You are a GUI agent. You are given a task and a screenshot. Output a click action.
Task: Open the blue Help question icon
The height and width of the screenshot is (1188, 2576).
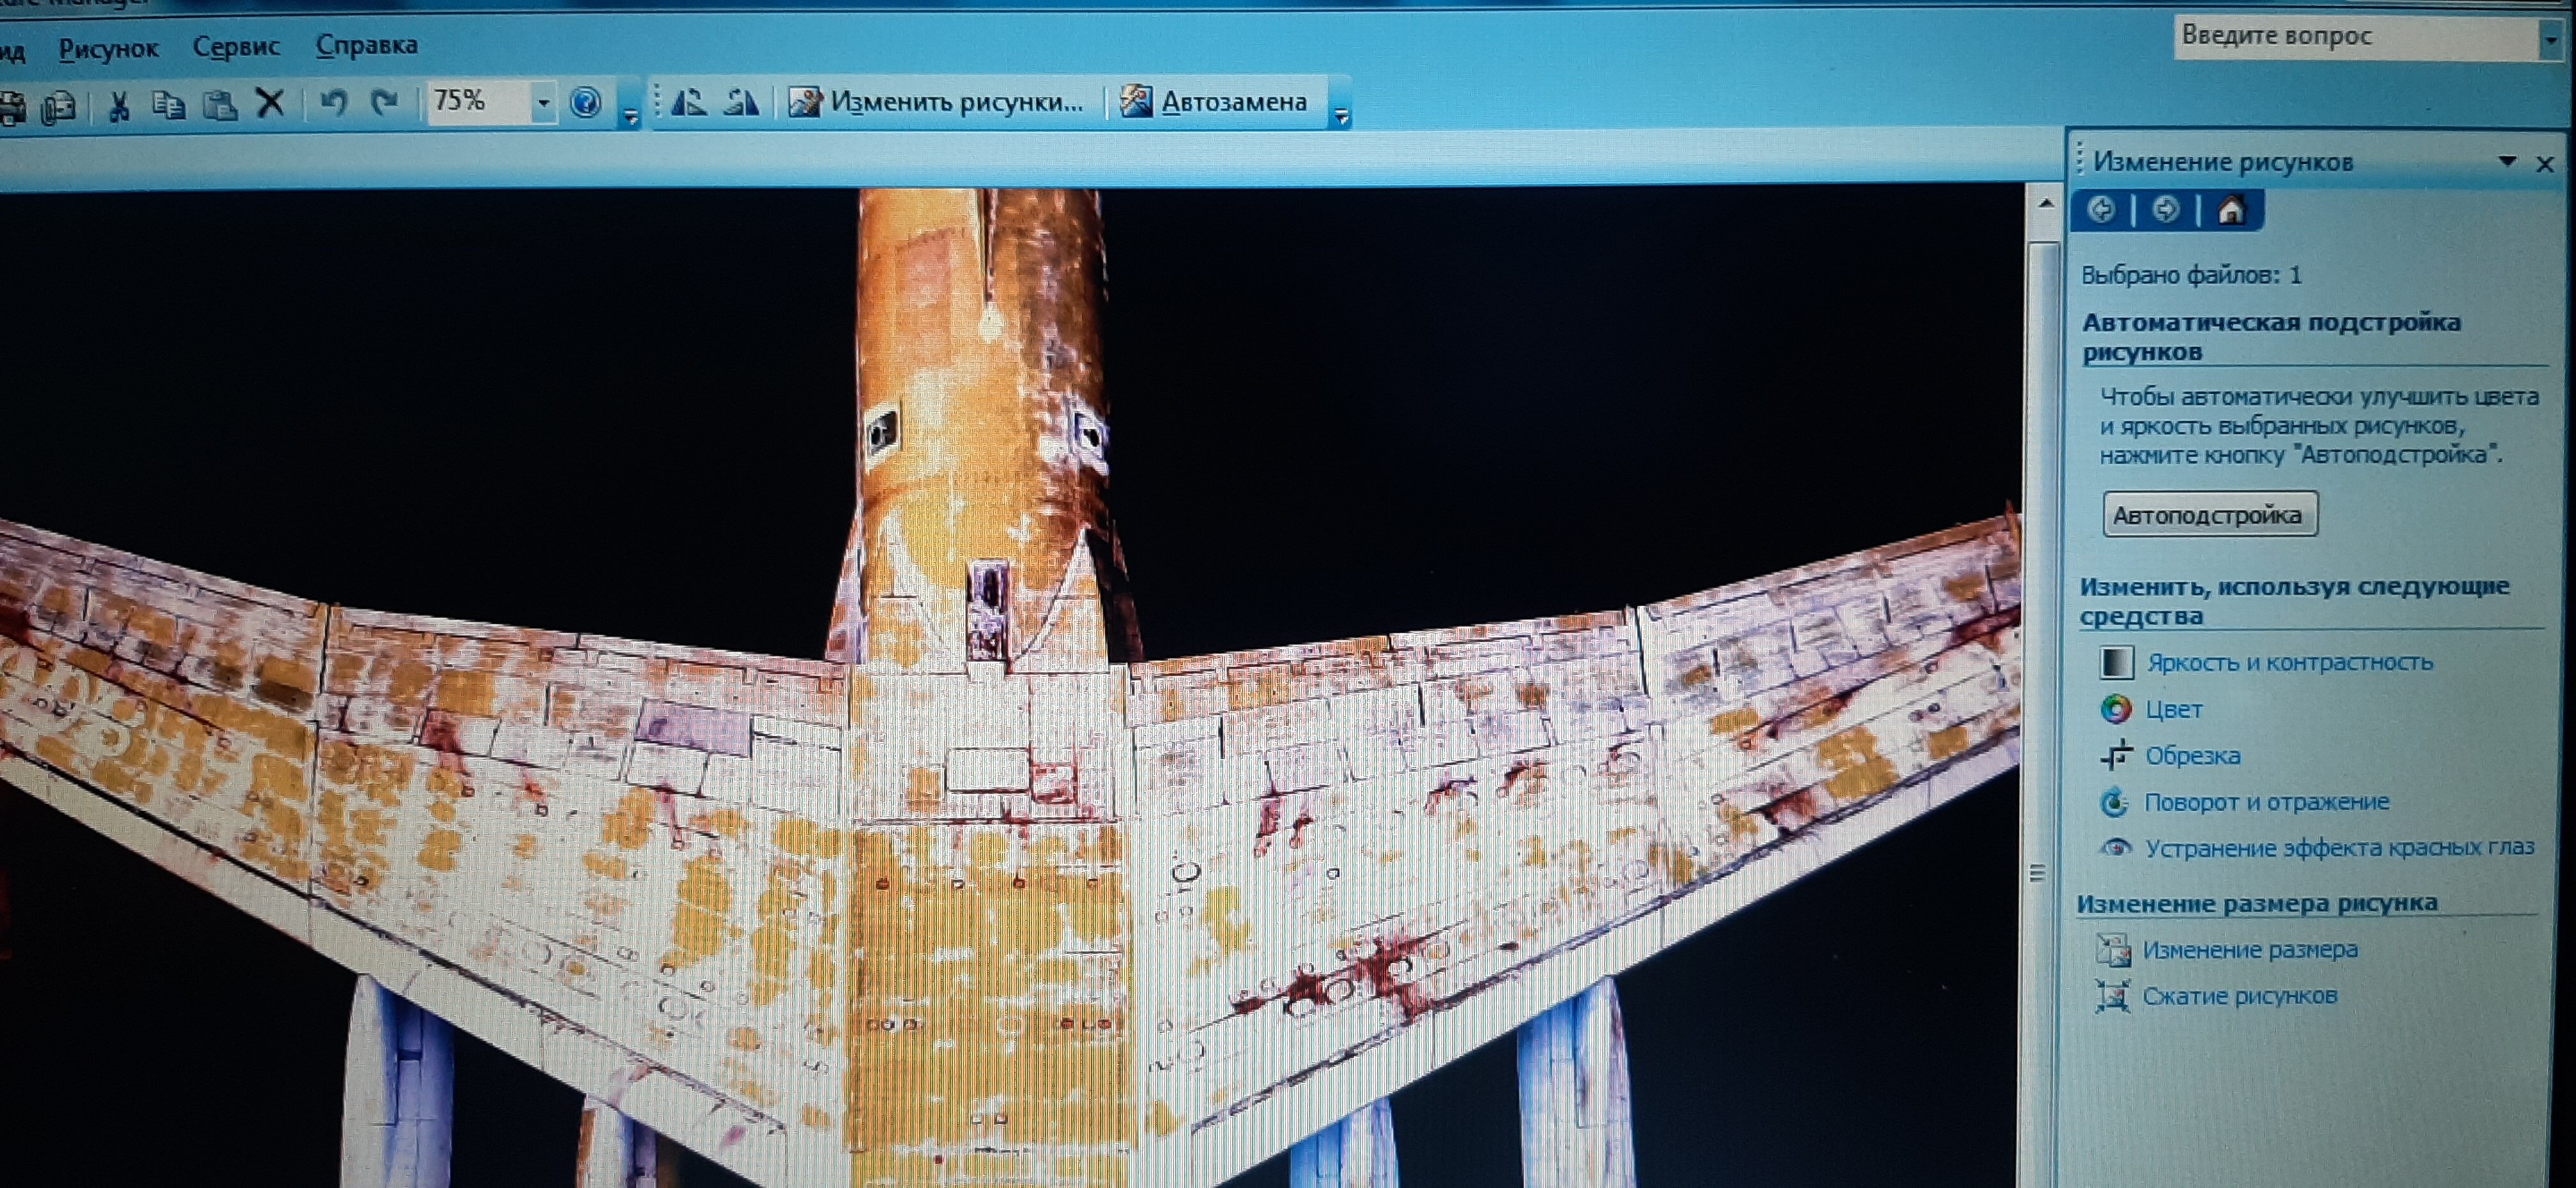tap(585, 102)
